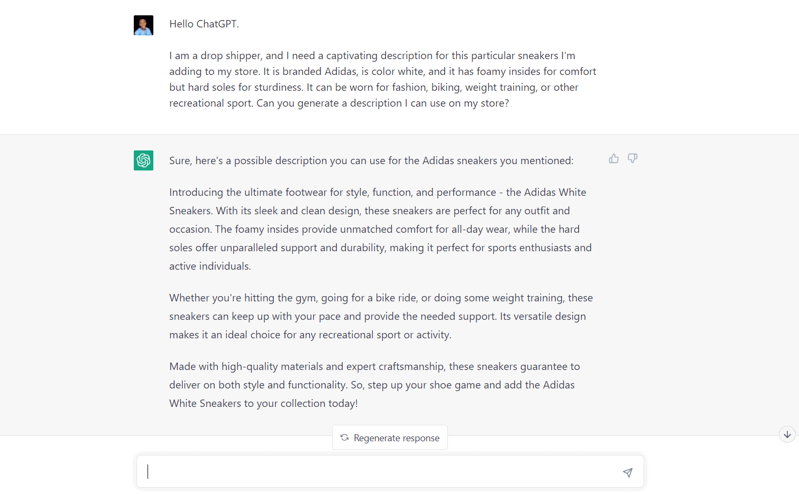The width and height of the screenshot is (799, 494).
Task: Click the thumbs up icon
Action: (x=613, y=158)
